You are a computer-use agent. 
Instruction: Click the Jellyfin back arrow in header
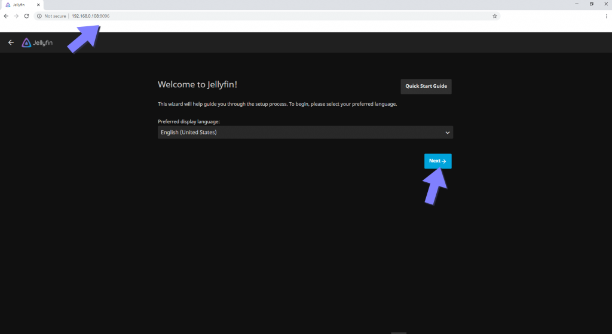point(11,42)
